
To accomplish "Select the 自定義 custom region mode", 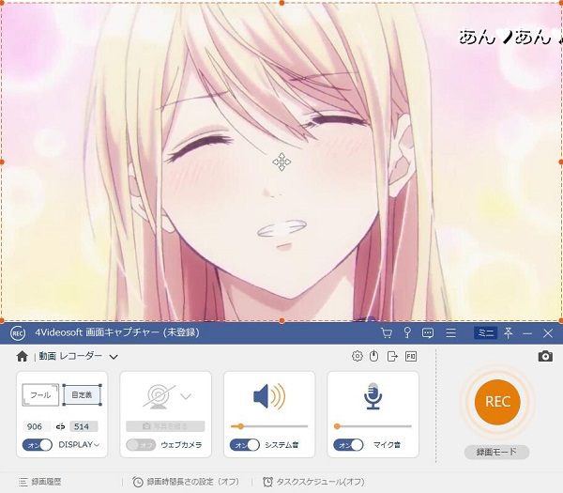I will [x=82, y=395].
